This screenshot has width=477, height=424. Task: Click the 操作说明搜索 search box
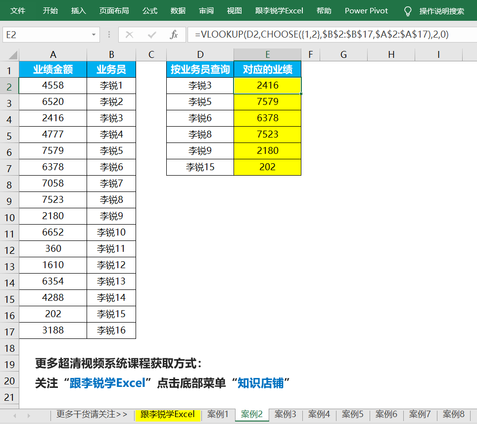click(x=441, y=11)
